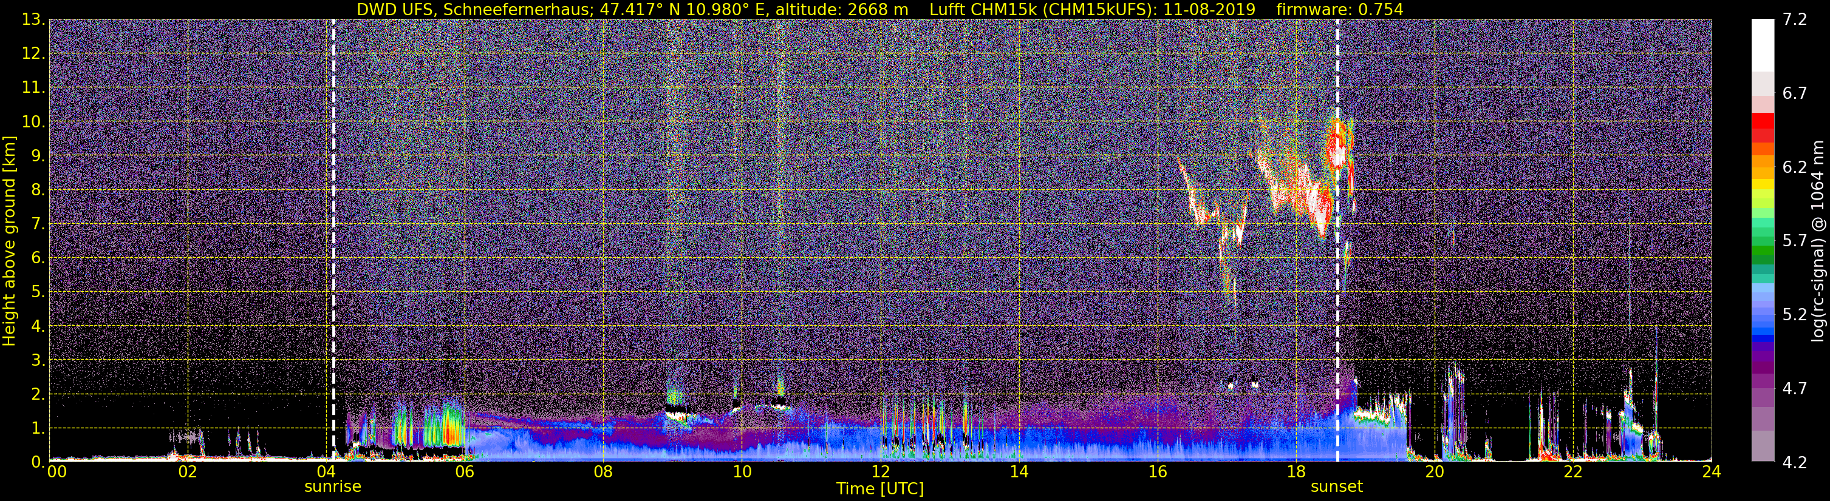The image size is (1830, 501).
Task: Click the time axis tick label '16'
Action: tap(1157, 472)
